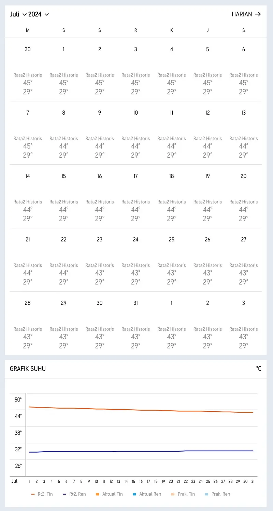This screenshot has width=273, height=511.
Task: Toggle the °C temperature unit
Action: click(259, 369)
